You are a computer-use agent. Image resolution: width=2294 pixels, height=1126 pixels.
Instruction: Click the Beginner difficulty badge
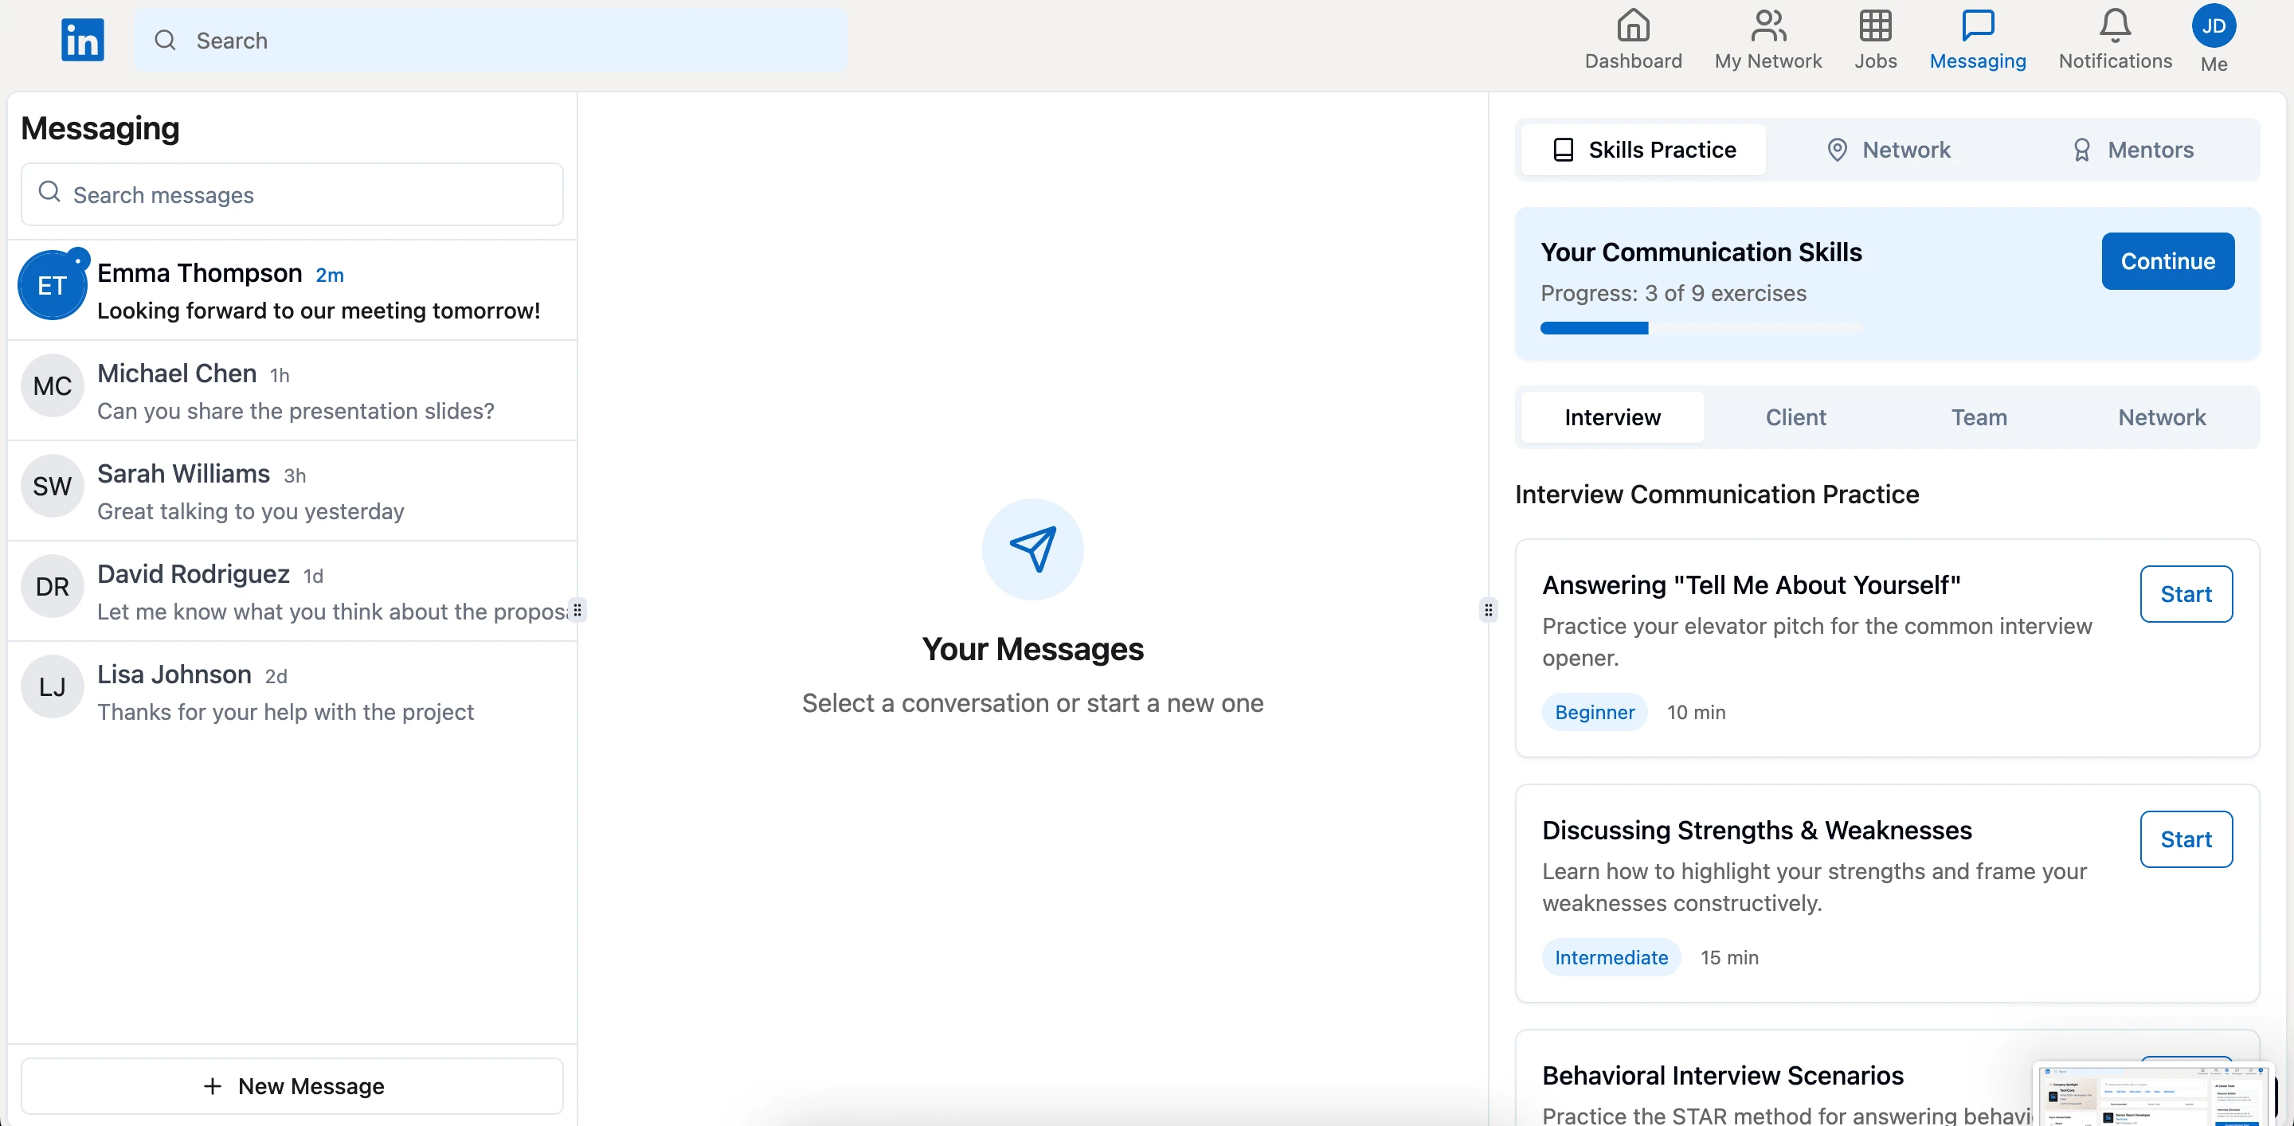pos(1594,712)
